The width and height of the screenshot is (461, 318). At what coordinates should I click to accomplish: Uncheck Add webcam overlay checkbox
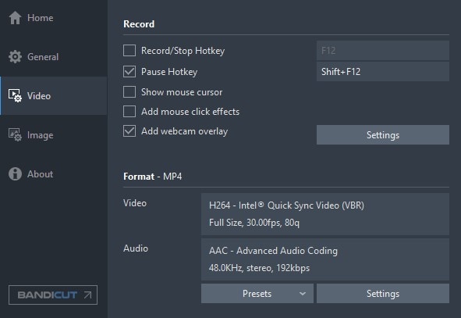click(x=129, y=131)
